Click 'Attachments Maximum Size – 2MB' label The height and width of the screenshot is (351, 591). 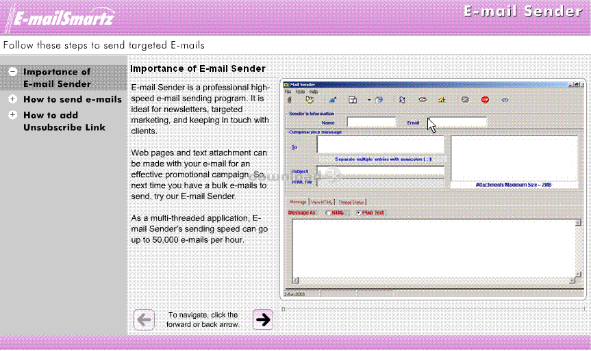514,185
